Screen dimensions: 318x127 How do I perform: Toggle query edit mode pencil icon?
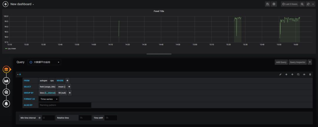(280, 74)
